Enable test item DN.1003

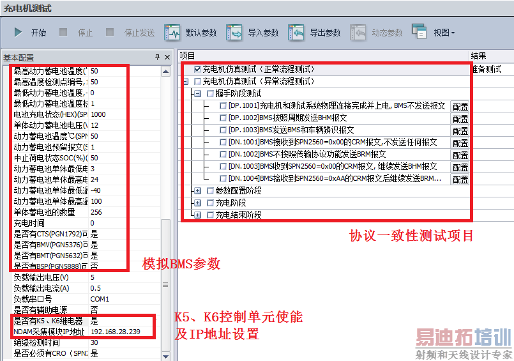(223, 166)
